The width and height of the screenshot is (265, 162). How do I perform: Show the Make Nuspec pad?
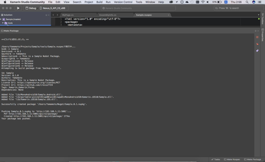232,159
